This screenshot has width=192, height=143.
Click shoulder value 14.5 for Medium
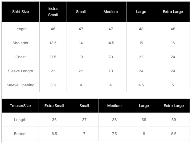(111, 43)
